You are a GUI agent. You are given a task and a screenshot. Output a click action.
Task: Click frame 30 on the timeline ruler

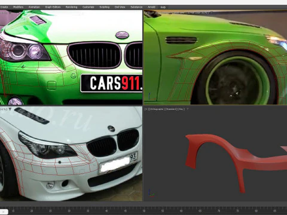(x=69, y=211)
